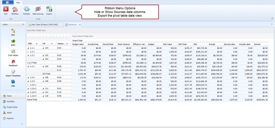This screenshot has width=275, height=128.
Task: Open Workflow navigation group
Action: pyautogui.click(x=11, y=101)
